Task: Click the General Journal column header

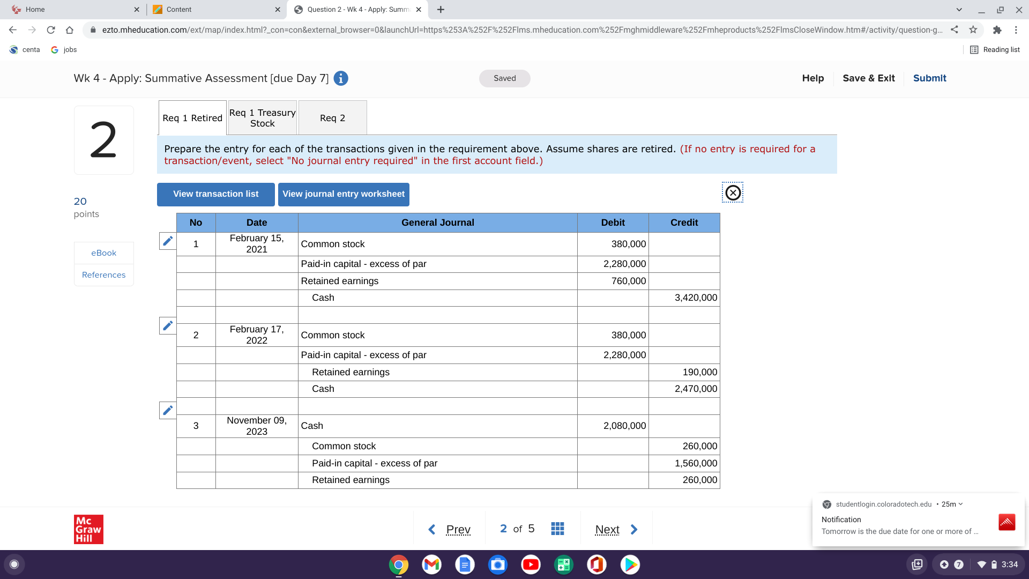Action: [438, 222]
